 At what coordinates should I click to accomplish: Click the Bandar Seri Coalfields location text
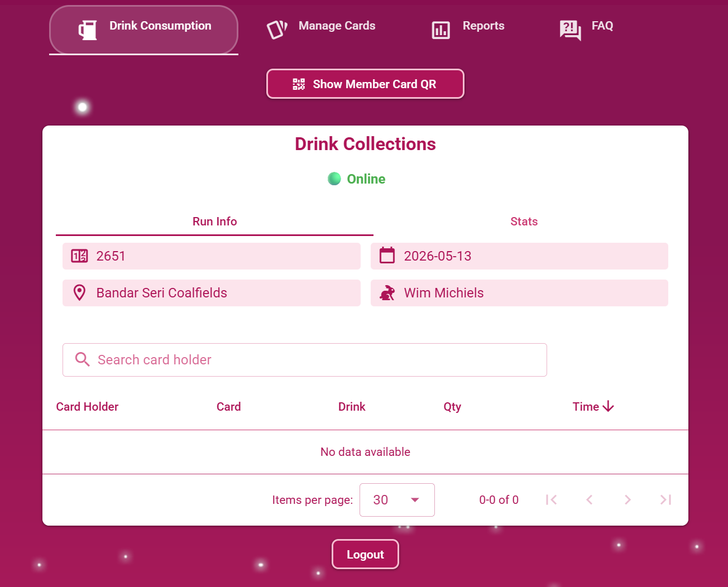click(162, 293)
